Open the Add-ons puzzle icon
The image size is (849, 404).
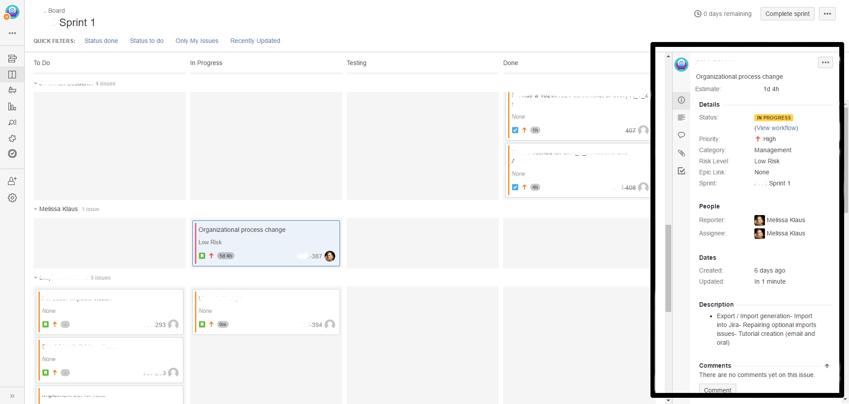pos(12,138)
